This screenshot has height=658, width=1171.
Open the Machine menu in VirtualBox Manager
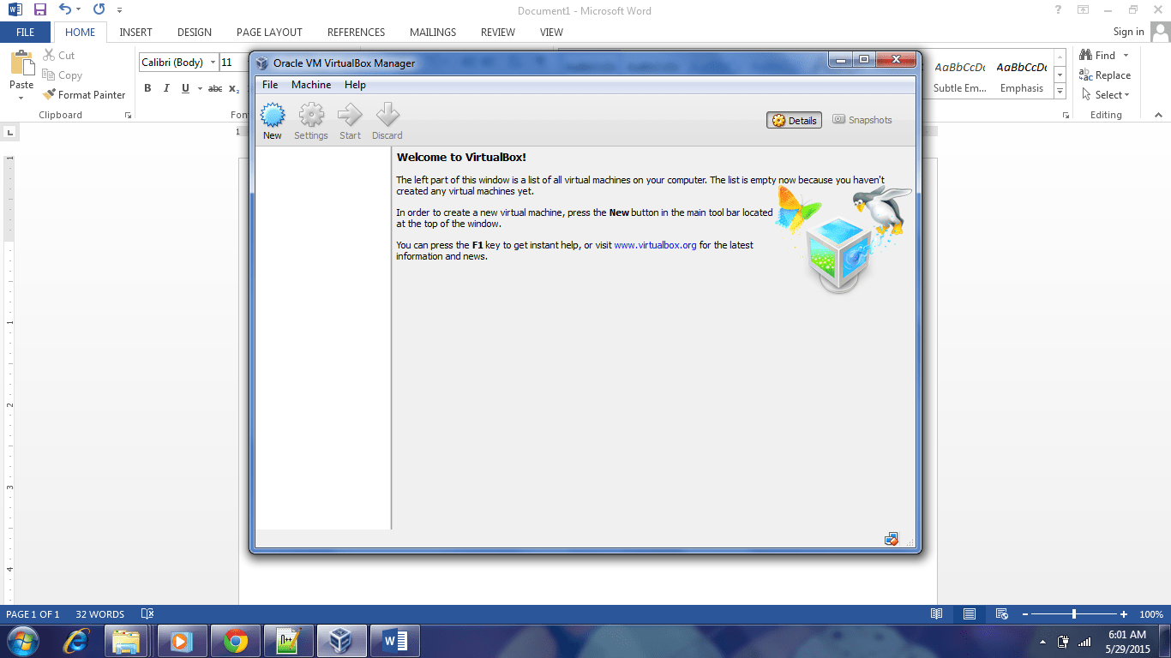pyautogui.click(x=311, y=85)
